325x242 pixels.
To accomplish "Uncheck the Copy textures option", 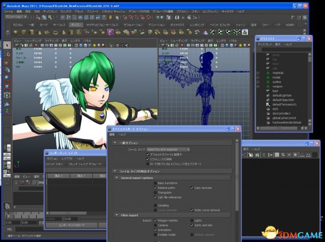I will coord(192,188).
